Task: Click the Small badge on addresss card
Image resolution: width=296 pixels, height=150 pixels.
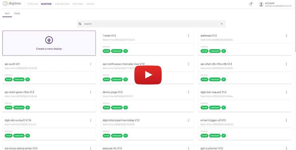Action: (204, 51)
